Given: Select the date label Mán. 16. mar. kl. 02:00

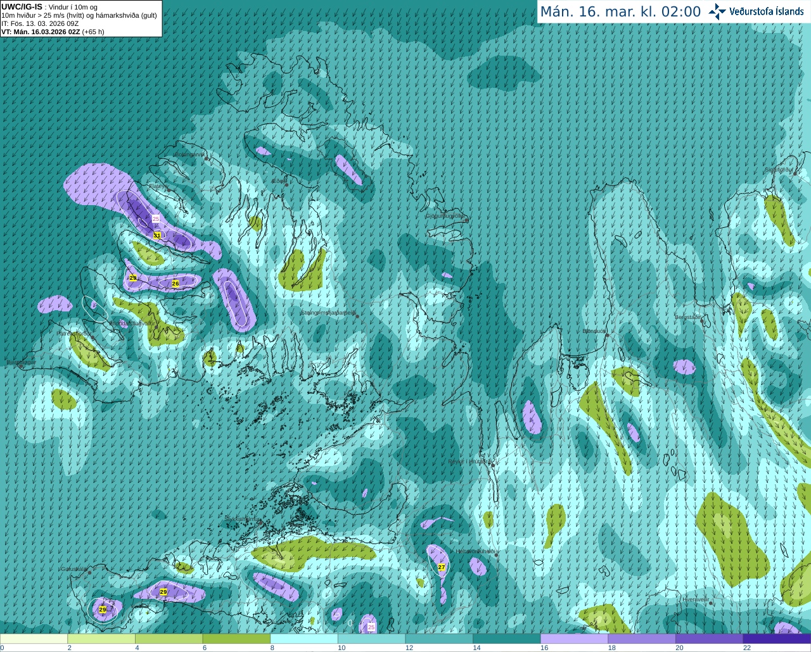Looking at the screenshot, I should click(x=620, y=12).
